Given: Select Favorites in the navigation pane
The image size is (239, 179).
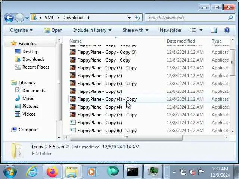Looking at the screenshot, I should tap(27, 44).
